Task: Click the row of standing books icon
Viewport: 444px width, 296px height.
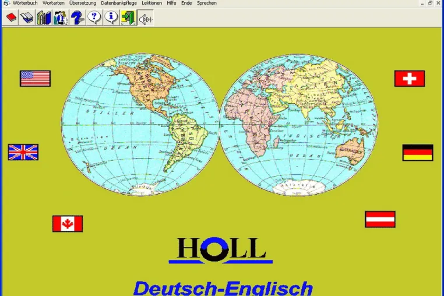Action: pos(44,17)
